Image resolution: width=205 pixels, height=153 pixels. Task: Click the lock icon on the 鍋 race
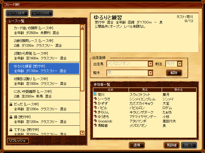[x=11, y=117]
